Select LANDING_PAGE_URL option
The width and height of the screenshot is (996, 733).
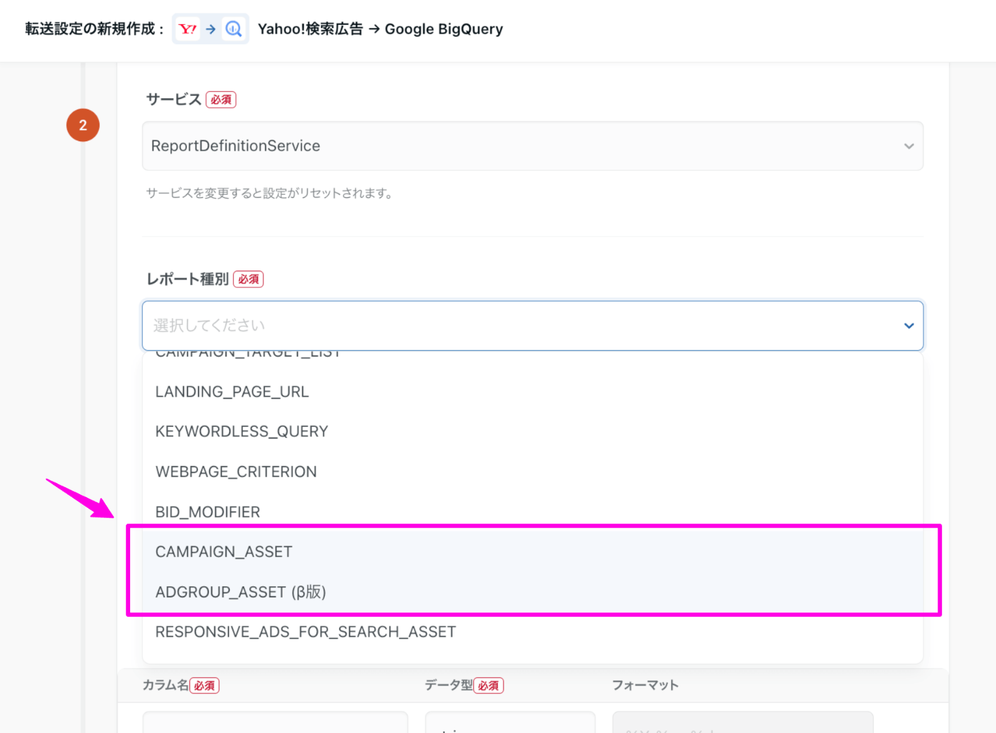[532, 391]
